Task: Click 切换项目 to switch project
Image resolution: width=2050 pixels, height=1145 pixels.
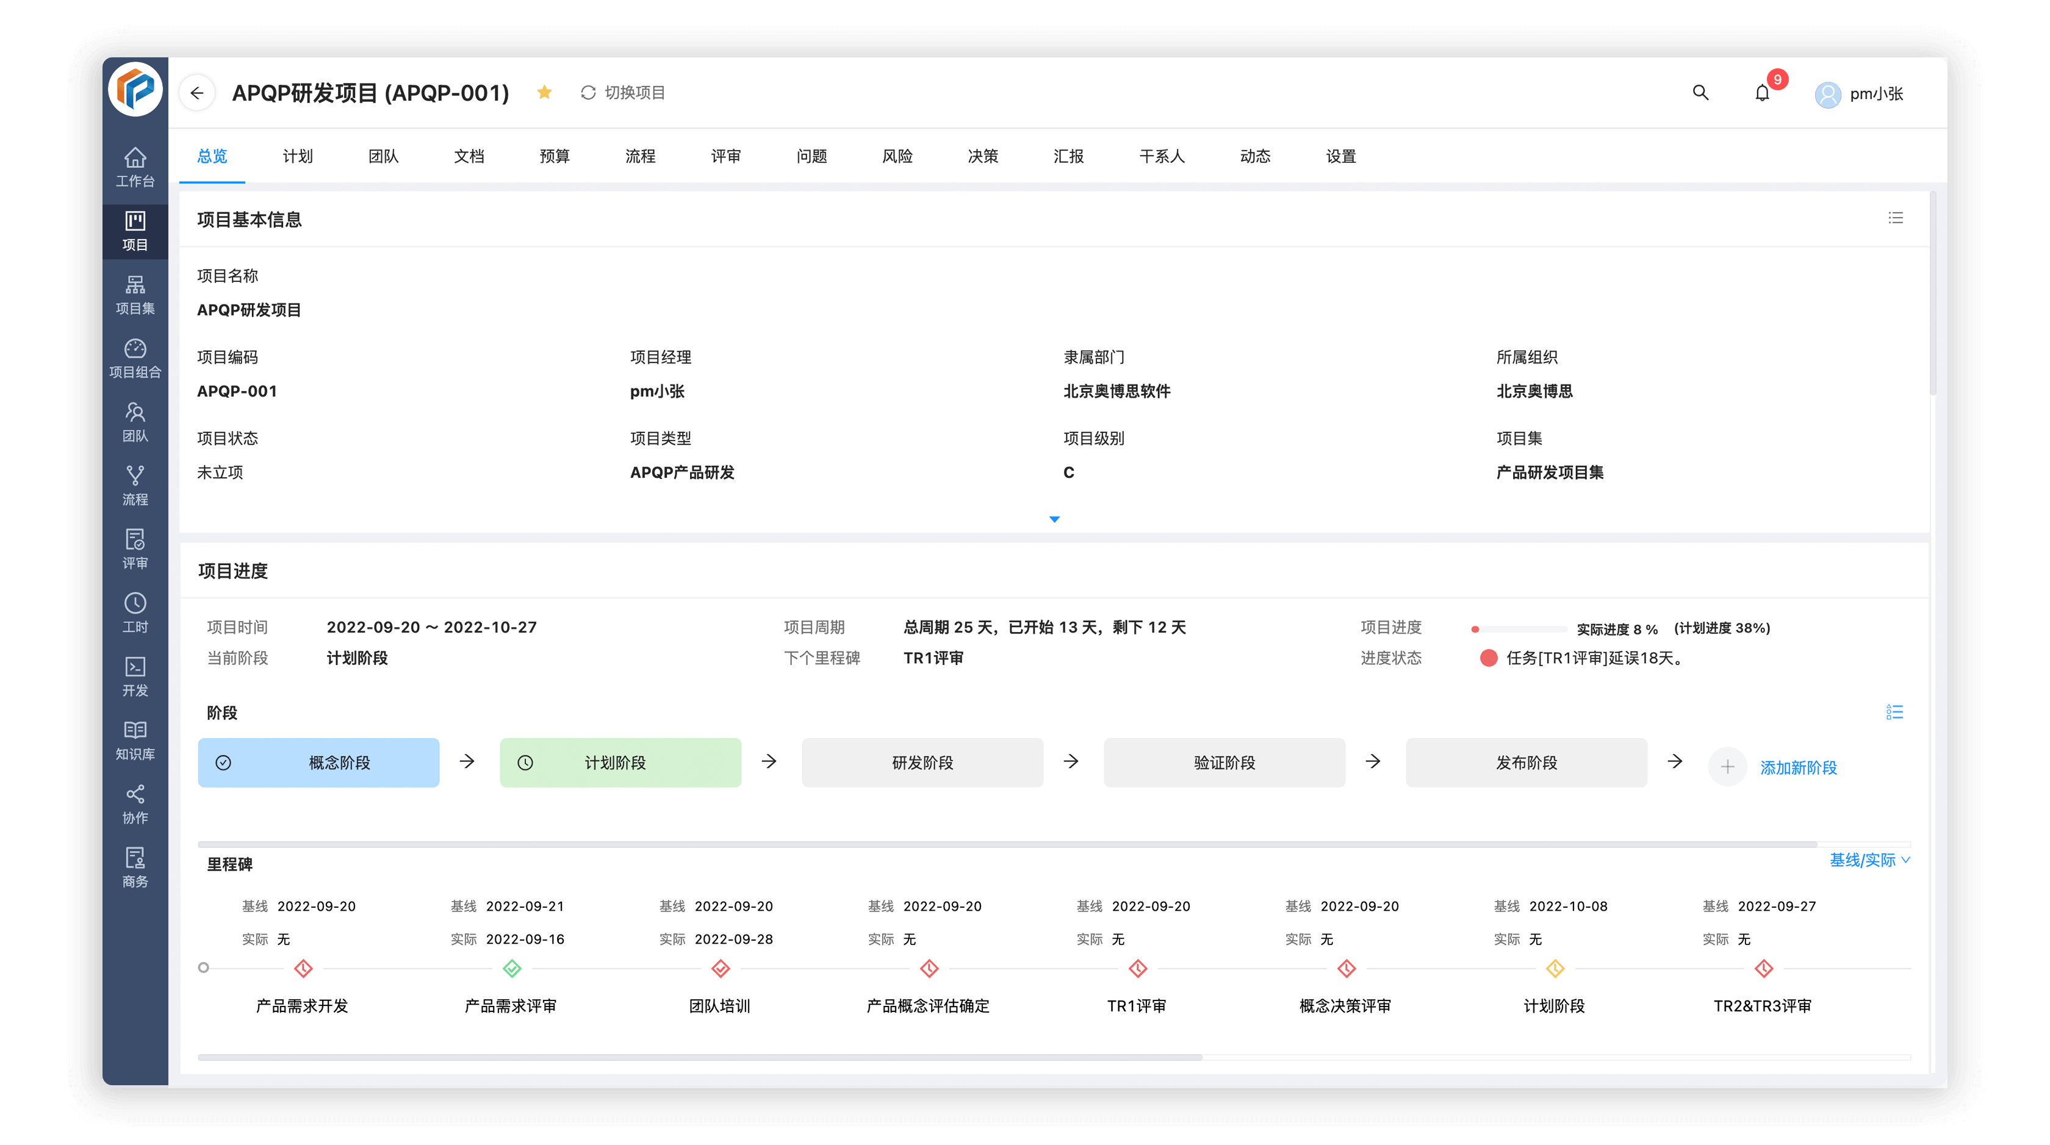Action: (622, 92)
